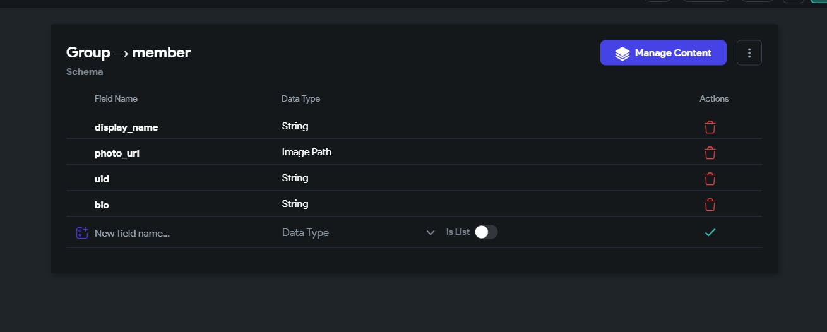Click the Manage Content button
Screen dimensions: 827x332
663,53
